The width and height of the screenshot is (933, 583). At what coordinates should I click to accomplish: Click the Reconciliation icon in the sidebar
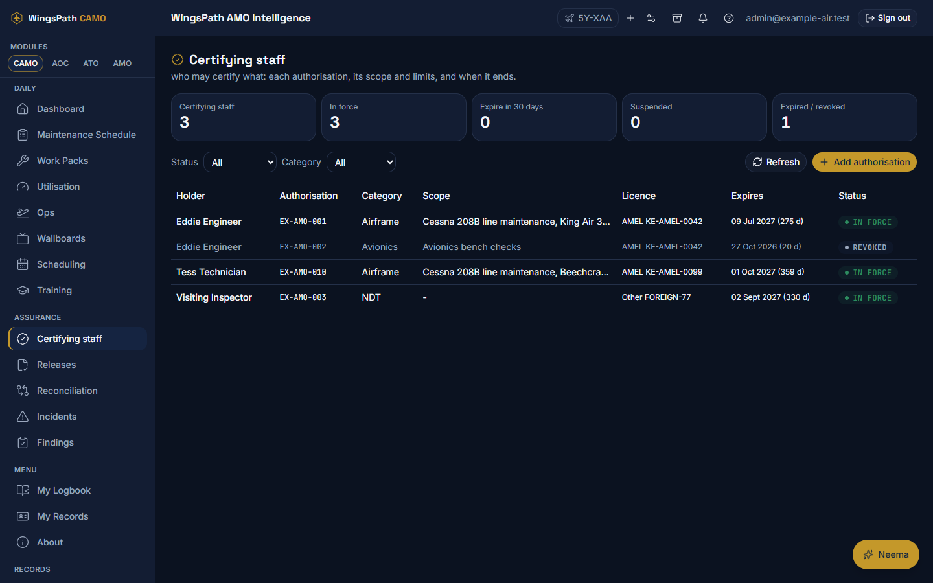[x=23, y=391]
